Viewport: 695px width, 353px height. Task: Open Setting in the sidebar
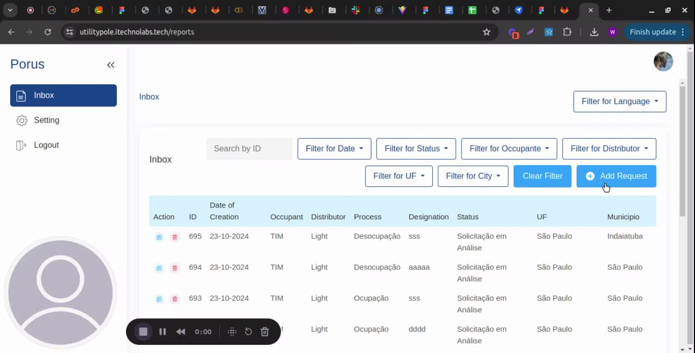(x=46, y=120)
